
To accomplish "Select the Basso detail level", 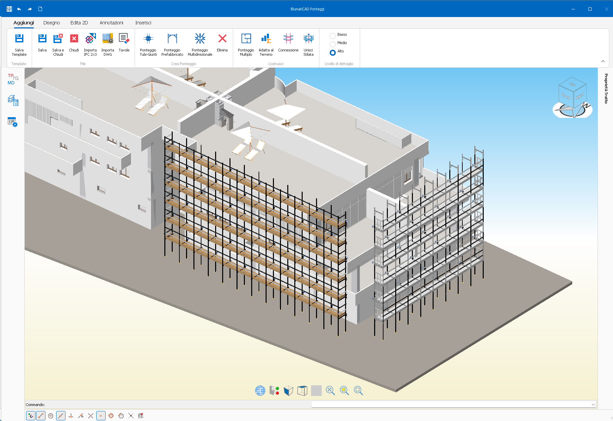I will click(333, 36).
